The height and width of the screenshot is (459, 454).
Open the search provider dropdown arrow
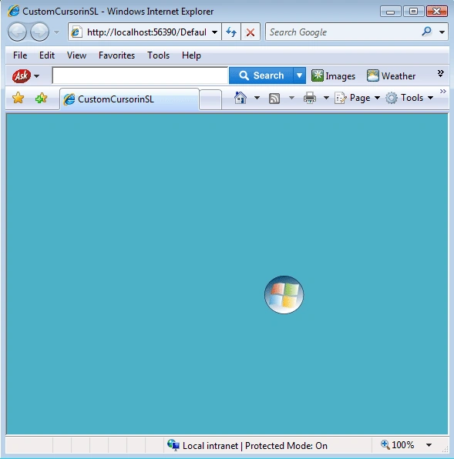pos(442,32)
